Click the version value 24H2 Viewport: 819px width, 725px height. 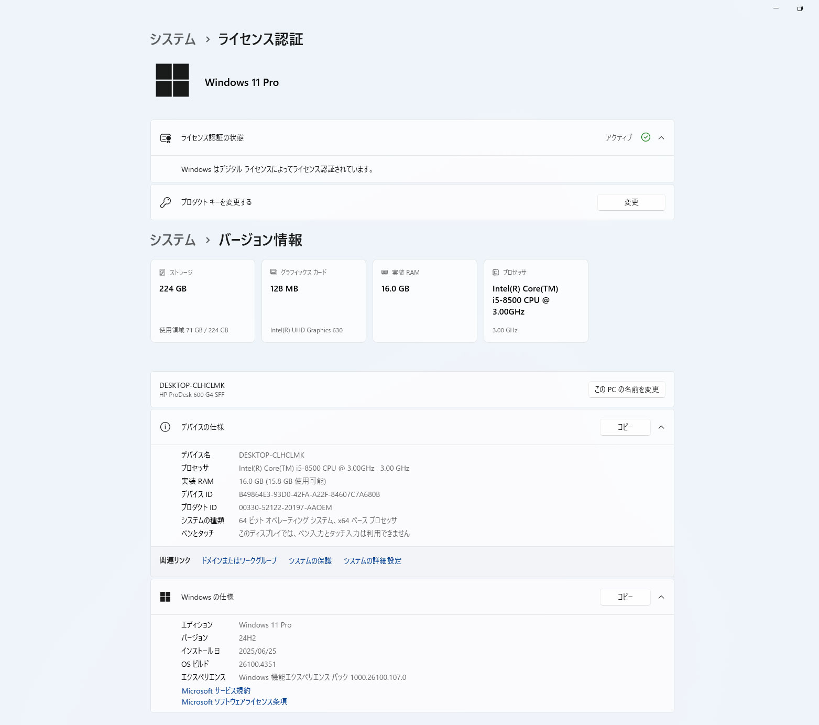[247, 638]
